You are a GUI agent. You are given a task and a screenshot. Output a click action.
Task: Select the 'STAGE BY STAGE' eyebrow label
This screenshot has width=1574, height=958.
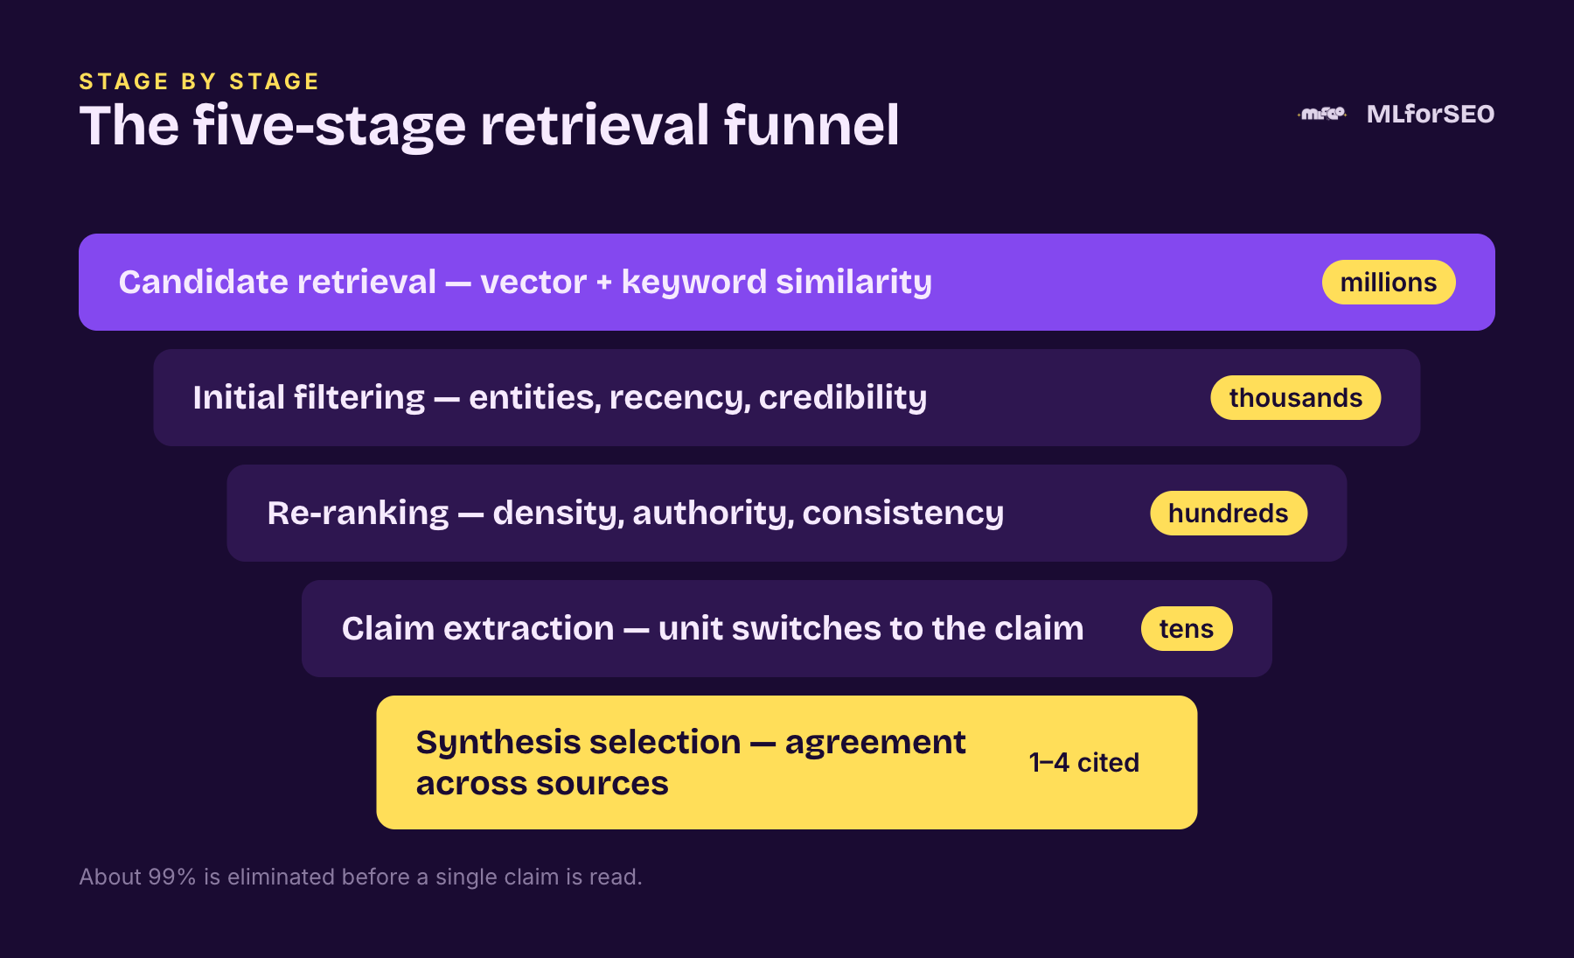(x=199, y=81)
